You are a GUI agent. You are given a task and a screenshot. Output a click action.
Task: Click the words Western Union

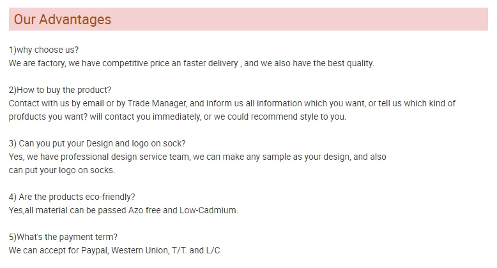[141, 250]
